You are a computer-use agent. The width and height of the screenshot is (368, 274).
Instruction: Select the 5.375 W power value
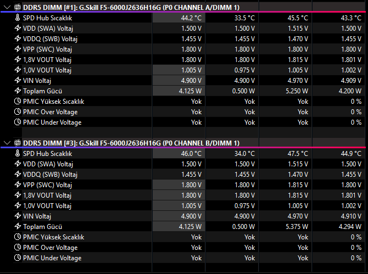(297, 227)
